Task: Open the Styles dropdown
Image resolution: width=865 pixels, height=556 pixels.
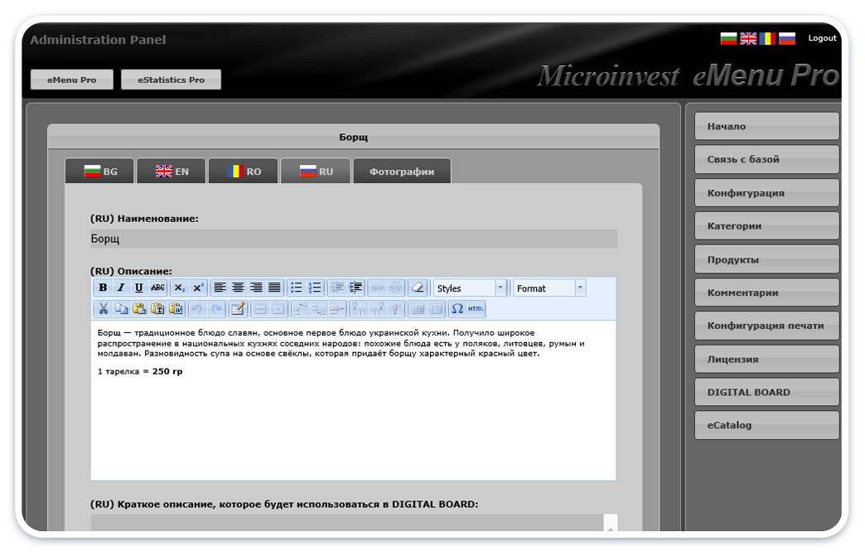Action: (x=470, y=288)
